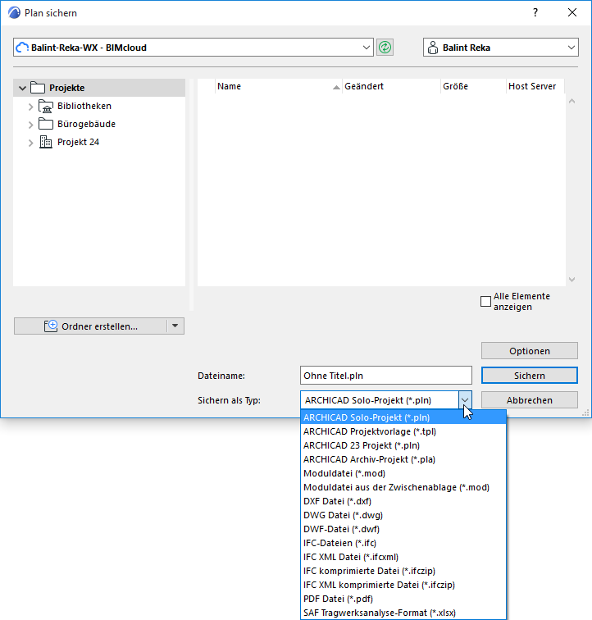Pick SAF Tragwerksanalyse-Format (*.xlsx)
Screen dimensions: 592x620
click(x=403, y=613)
